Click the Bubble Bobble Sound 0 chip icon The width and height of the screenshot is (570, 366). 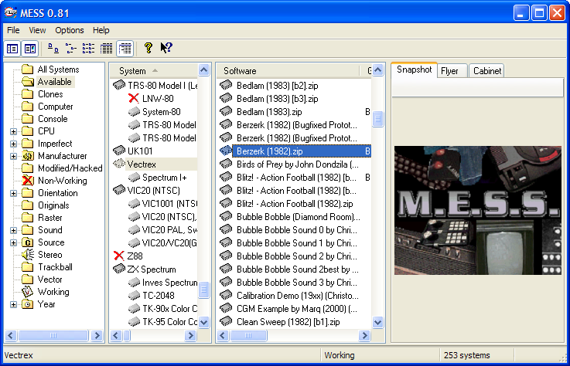click(x=226, y=229)
